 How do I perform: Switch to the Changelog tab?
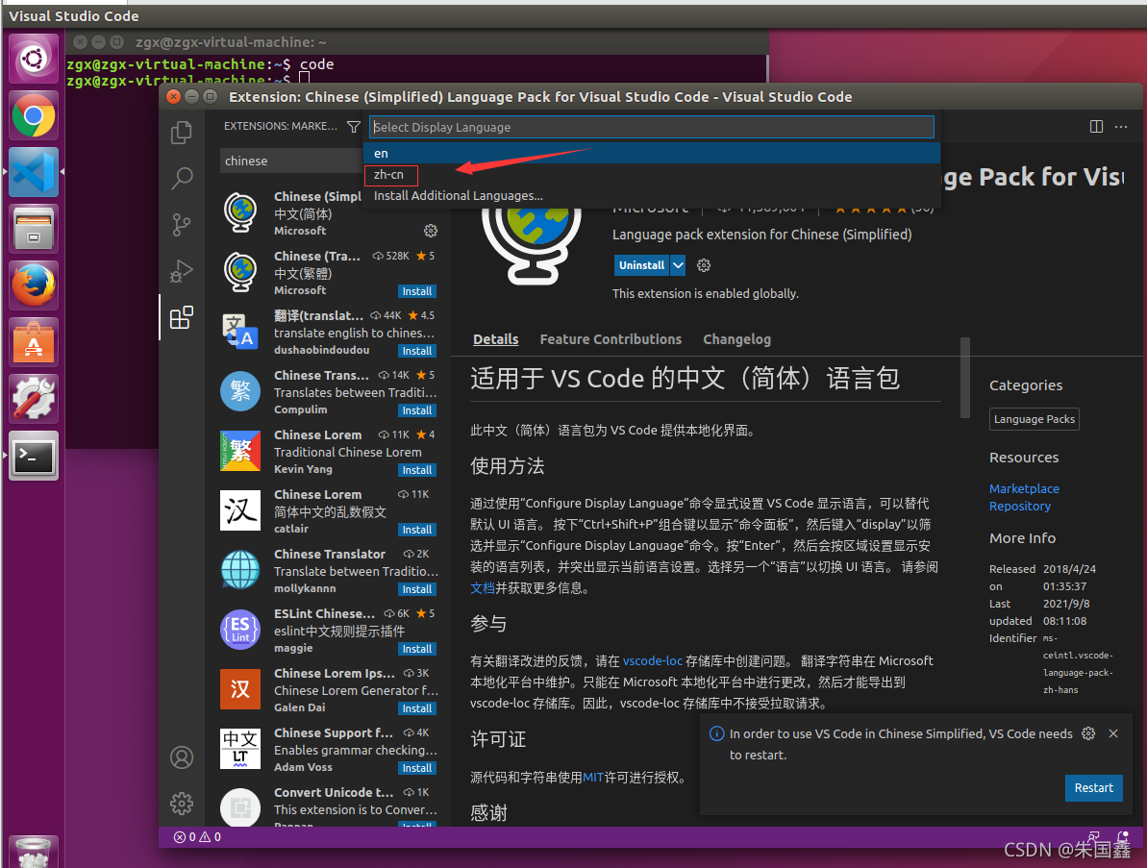tap(736, 339)
